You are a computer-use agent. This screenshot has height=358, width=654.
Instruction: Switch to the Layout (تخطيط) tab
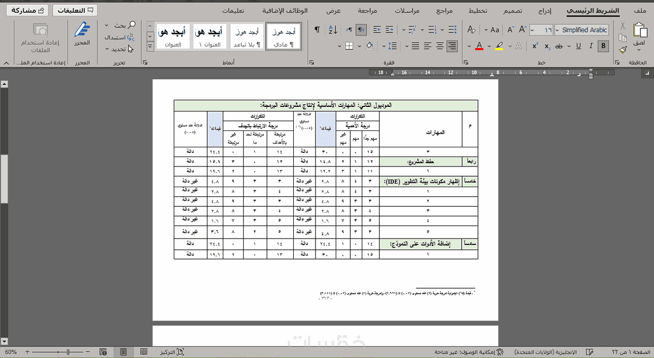[x=478, y=11]
